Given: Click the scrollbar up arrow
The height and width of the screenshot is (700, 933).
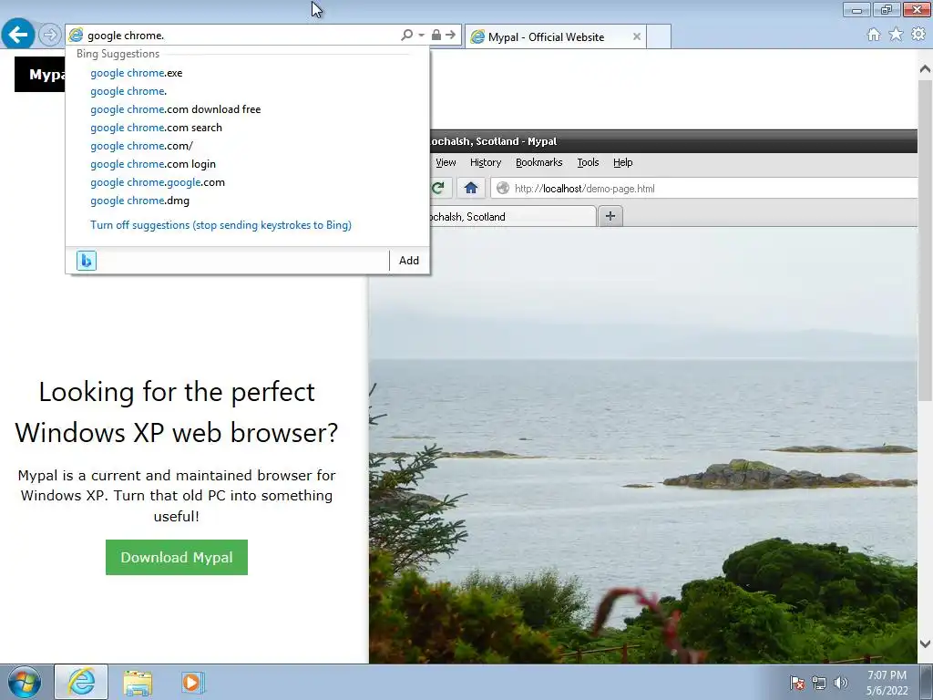Looking at the screenshot, I should pos(925,69).
